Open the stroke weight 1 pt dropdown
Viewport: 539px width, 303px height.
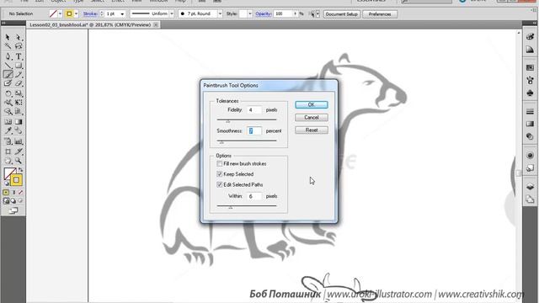122,14
